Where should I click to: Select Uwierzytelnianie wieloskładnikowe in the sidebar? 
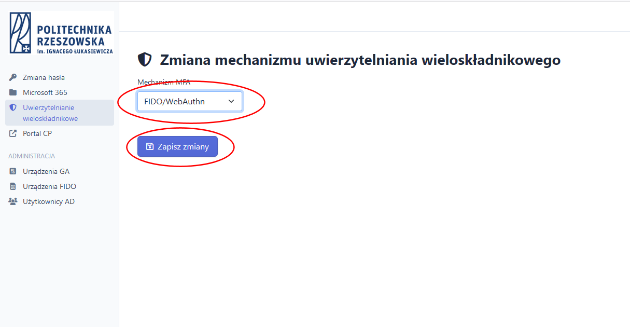50,113
